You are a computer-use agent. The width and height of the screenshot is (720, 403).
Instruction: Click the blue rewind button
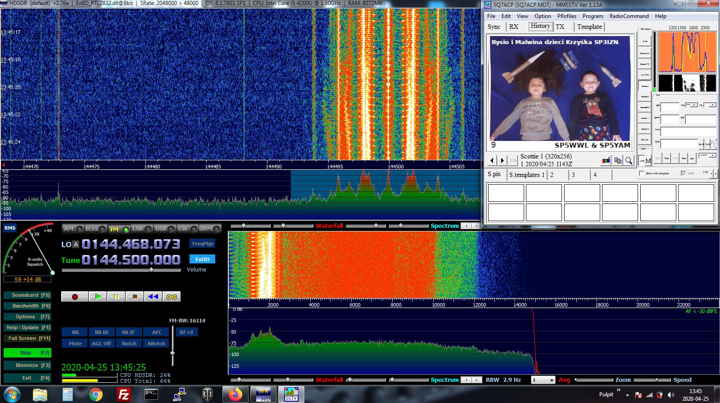pos(153,297)
